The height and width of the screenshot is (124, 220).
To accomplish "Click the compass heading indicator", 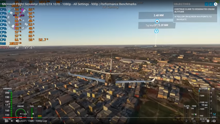I will [18, 18].
